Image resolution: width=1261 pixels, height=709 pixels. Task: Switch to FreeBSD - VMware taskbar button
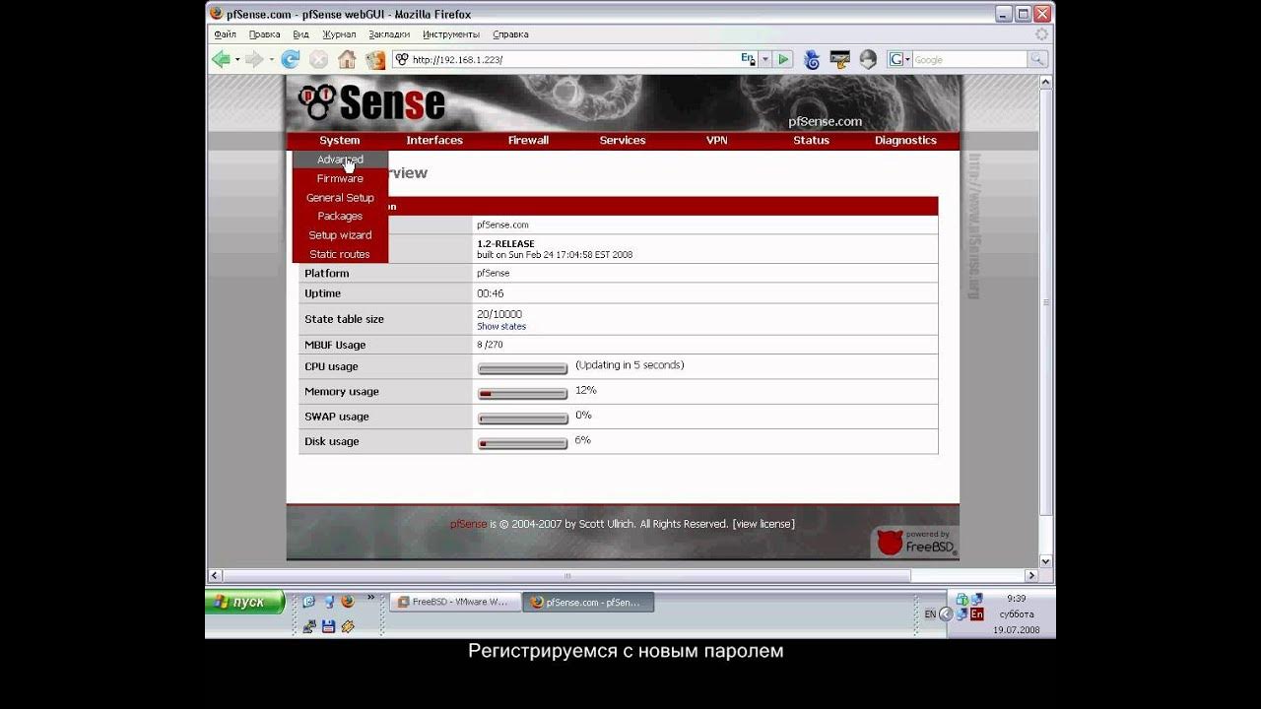click(454, 602)
